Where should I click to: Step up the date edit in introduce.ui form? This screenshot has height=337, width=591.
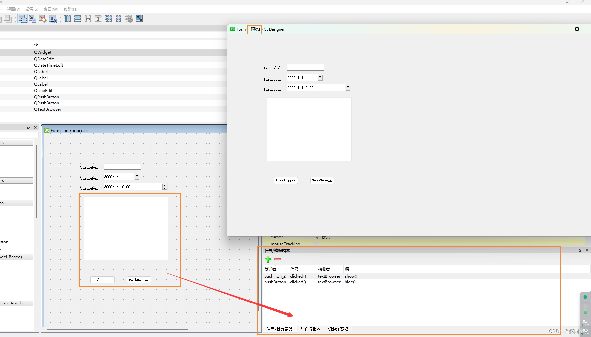coord(137,175)
